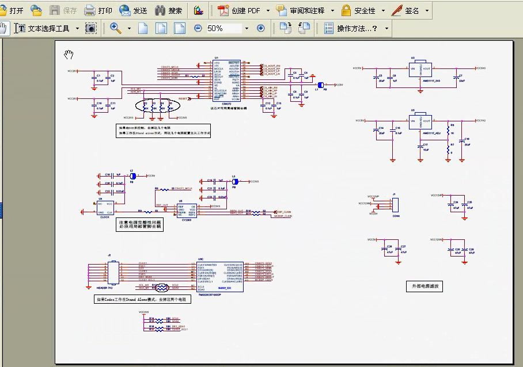The height and width of the screenshot is (367, 523).
Task: Select the Snapshot camera tool
Action: [90, 28]
